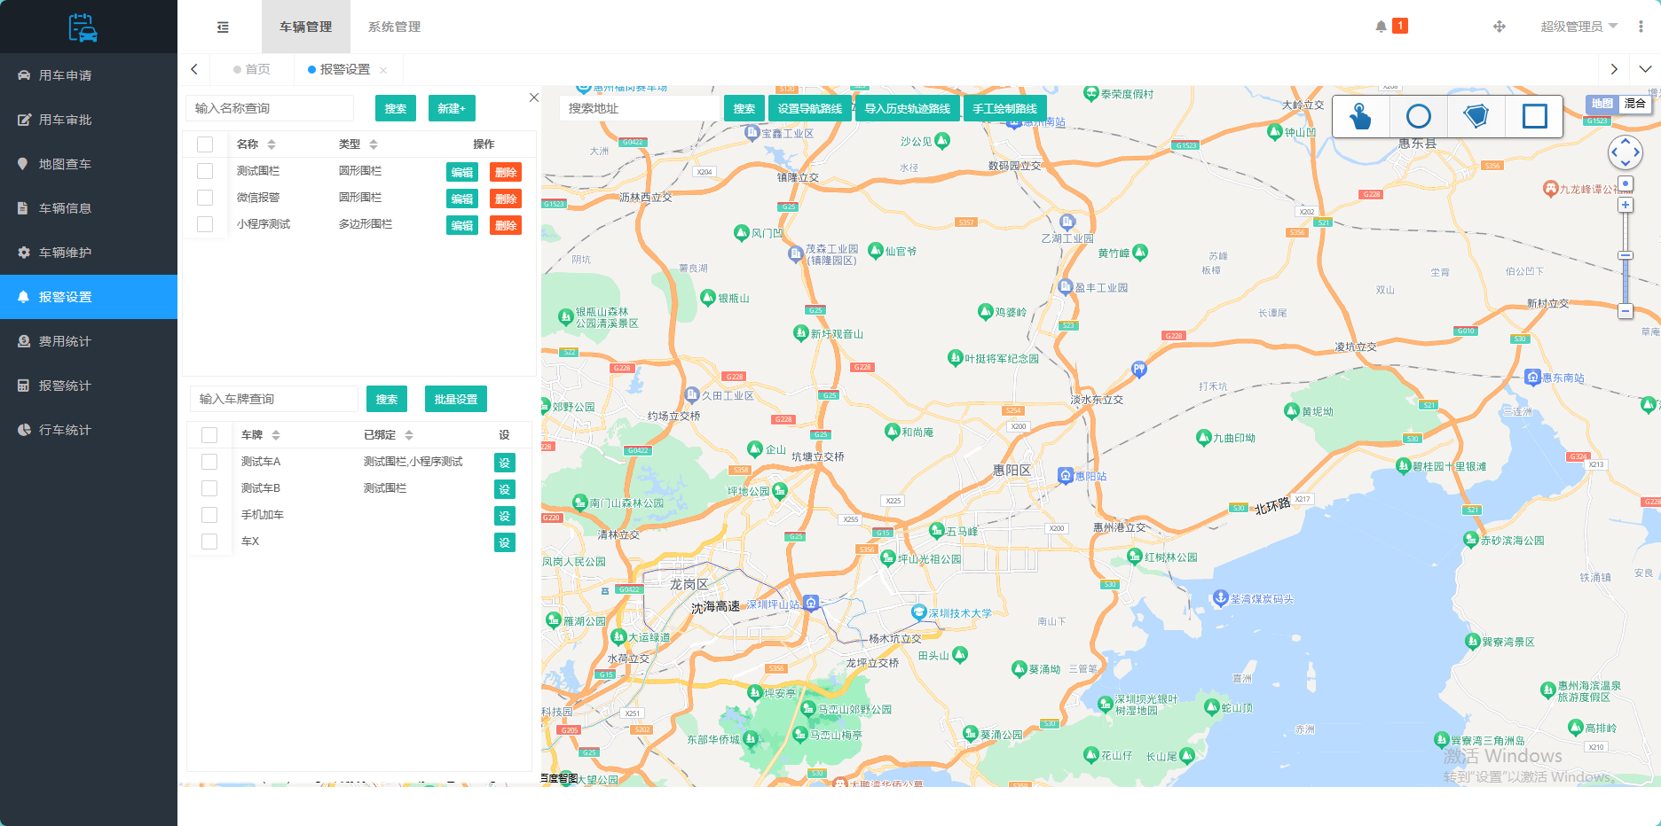Check the 车X row checkbox

click(x=209, y=542)
